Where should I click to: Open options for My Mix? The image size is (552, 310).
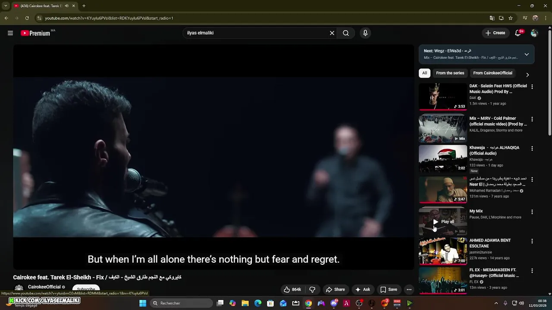pyautogui.click(x=532, y=212)
